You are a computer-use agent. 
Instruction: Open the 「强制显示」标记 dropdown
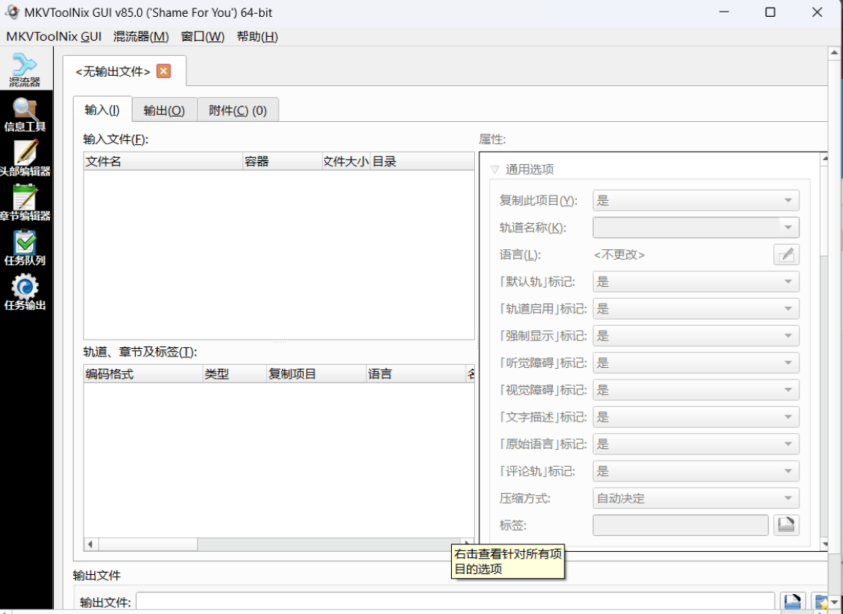(696, 336)
